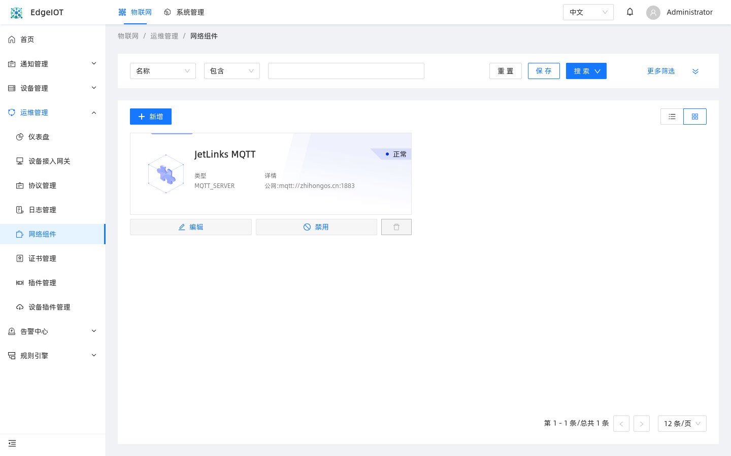
Task: Open 协议管理 page
Action: (x=53, y=185)
